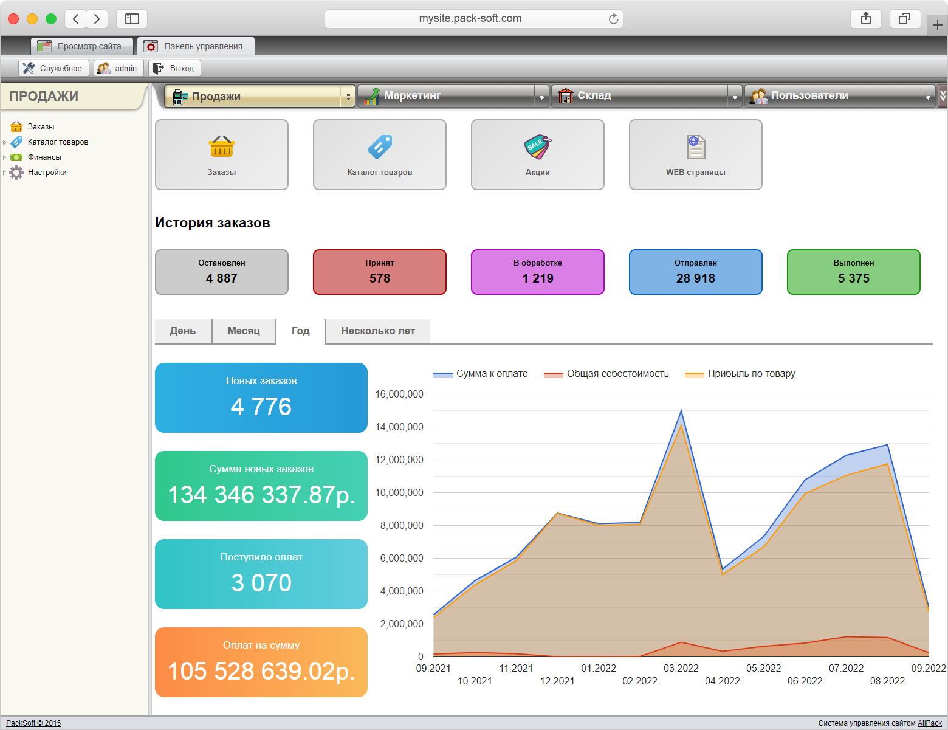Select the Год tab
Image resolution: width=948 pixels, height=730 pixels.
pos(301,331)
